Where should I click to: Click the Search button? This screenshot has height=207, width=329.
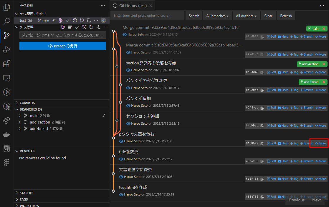point(194,16)
